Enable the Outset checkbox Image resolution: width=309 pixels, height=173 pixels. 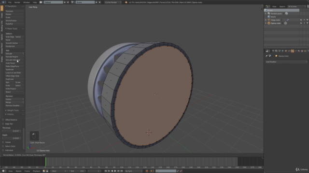(3, 142)
